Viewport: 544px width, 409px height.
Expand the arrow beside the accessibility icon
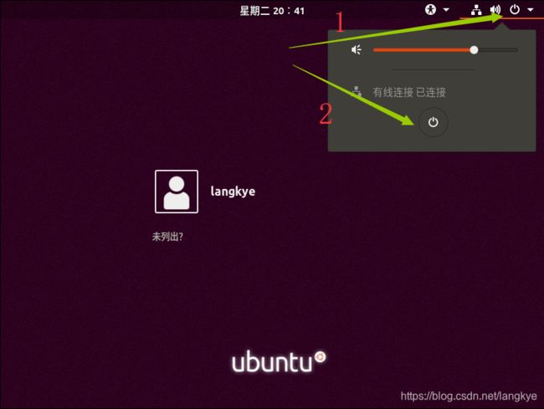coord(446,10)
